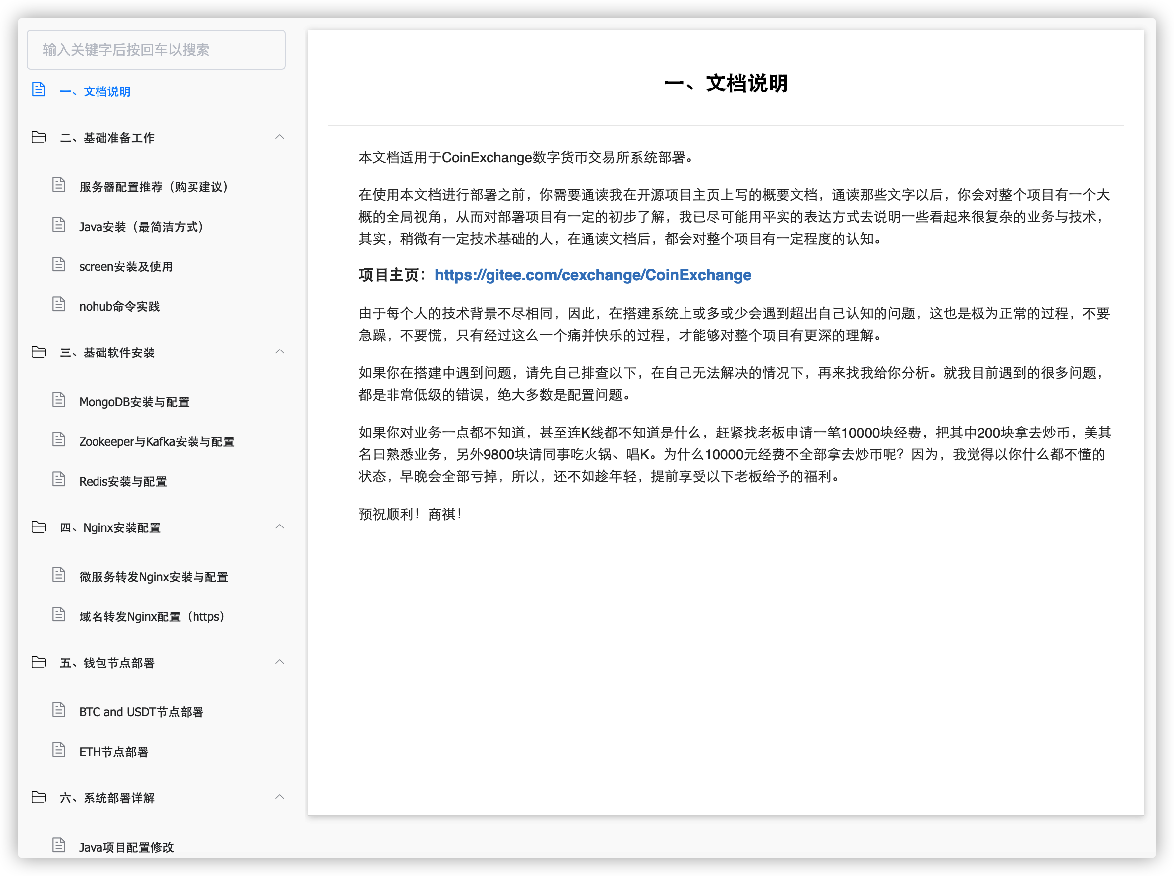Click file icon beside 微服务转发Nginx安装与配置
Viewport: 1174px width, 876px height.
pyautogui.click(x=59, y=575)
